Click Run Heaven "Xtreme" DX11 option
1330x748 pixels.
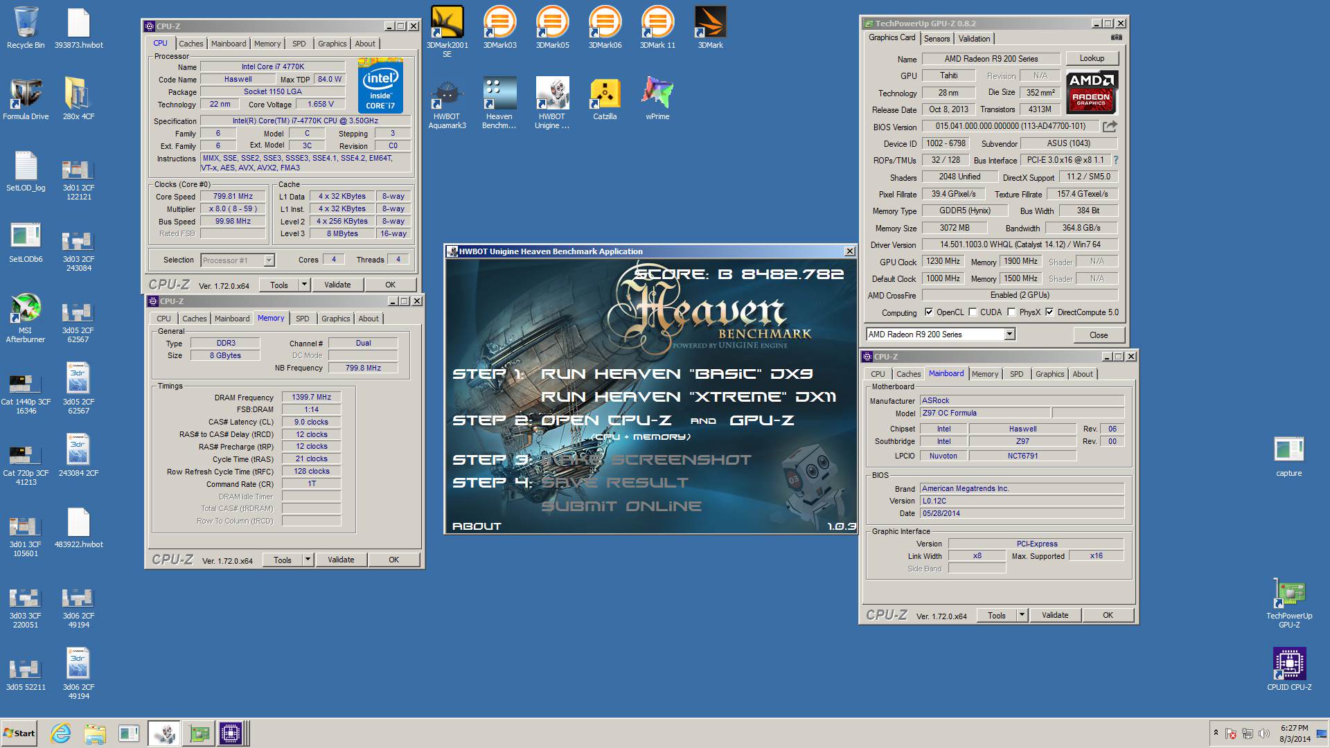689,397
